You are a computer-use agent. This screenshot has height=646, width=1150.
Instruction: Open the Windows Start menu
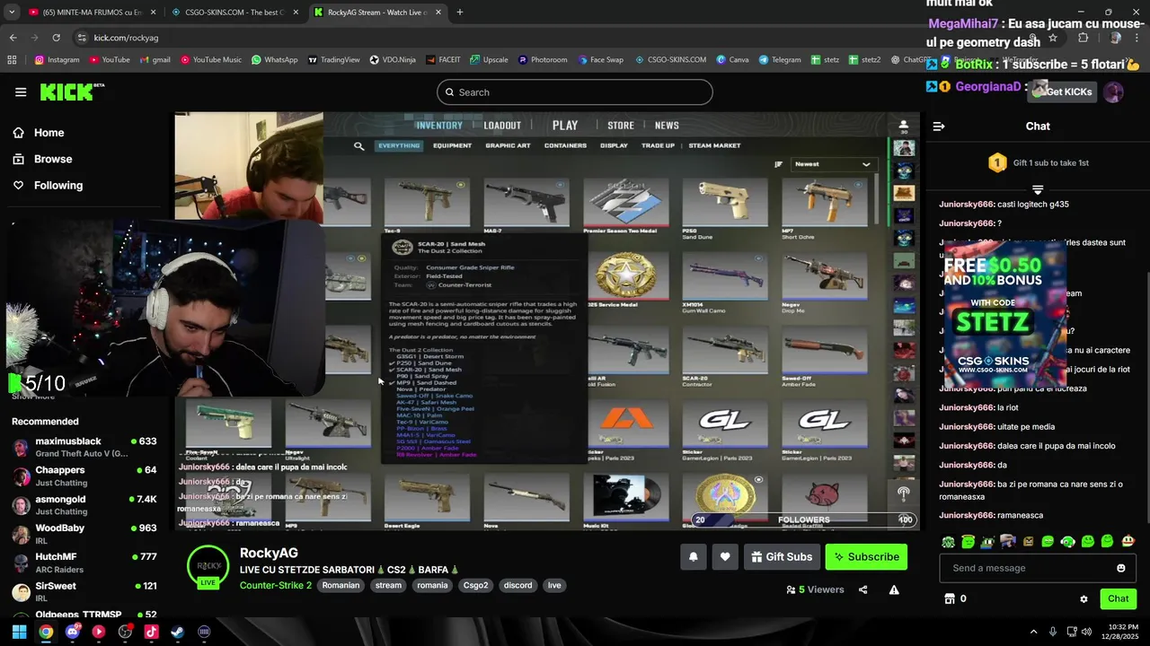click(x=19, y=632)
